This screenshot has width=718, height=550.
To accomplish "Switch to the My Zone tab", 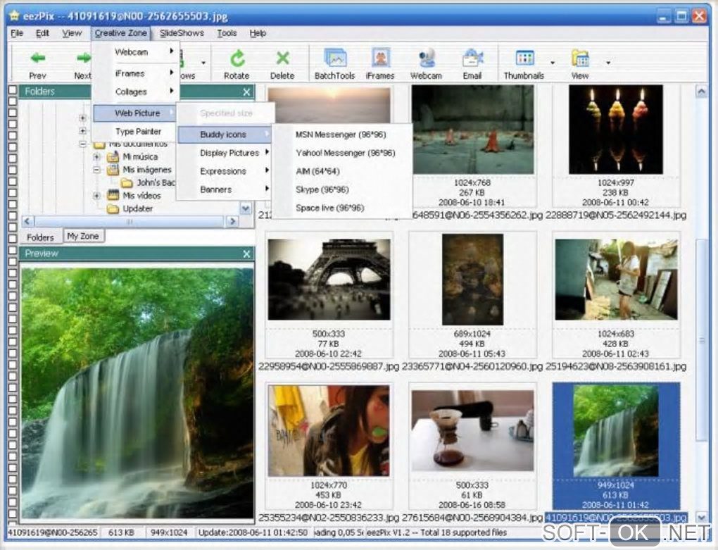I will pyautogui.click(x=83, y=237).
